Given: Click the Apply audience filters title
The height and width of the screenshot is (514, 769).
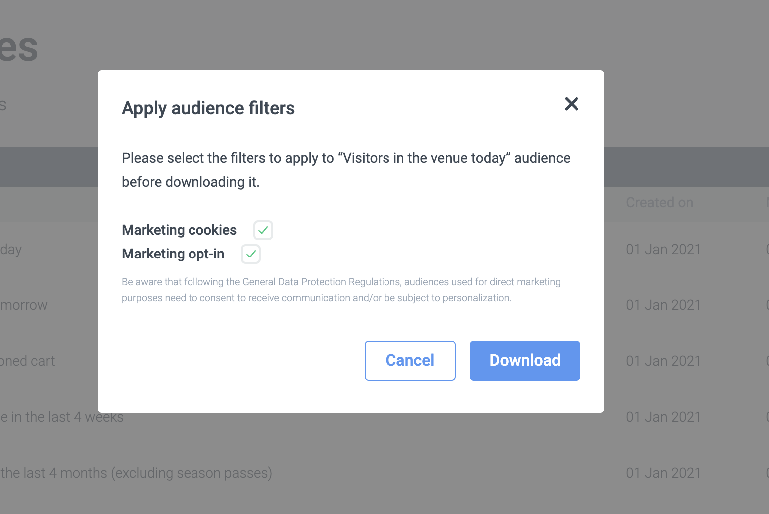Looking at the screenshot, I should [x=208, y=108].
